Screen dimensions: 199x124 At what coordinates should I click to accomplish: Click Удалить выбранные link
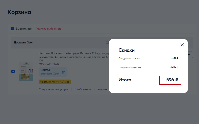[x=49, y=29]
